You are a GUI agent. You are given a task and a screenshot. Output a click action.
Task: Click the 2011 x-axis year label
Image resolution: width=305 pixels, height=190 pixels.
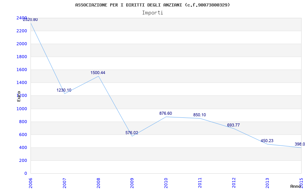coord(200,183)
